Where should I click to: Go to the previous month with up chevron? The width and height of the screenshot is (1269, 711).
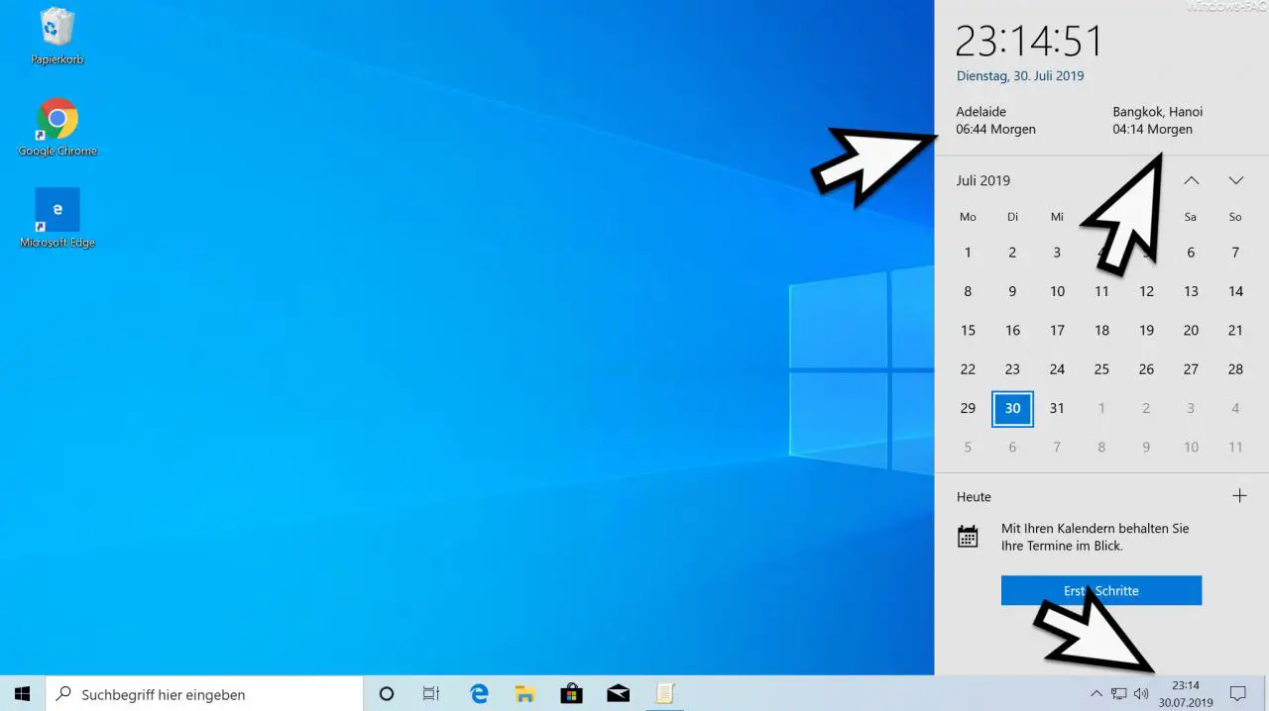point(1192,180)
